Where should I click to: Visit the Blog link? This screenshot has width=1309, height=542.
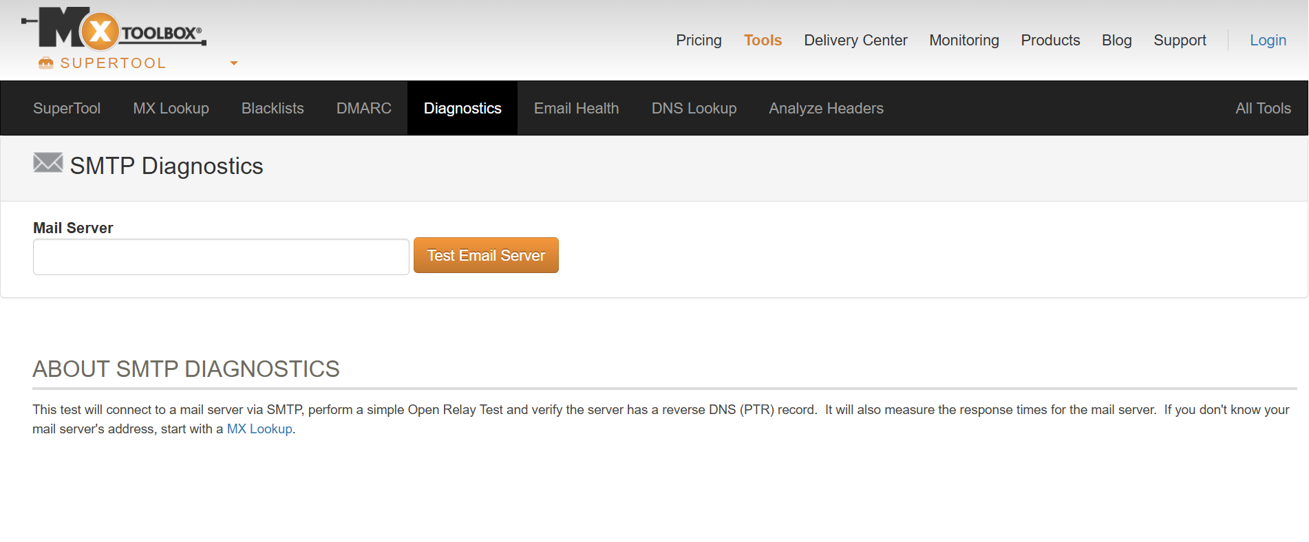[x=1116, y=41]
